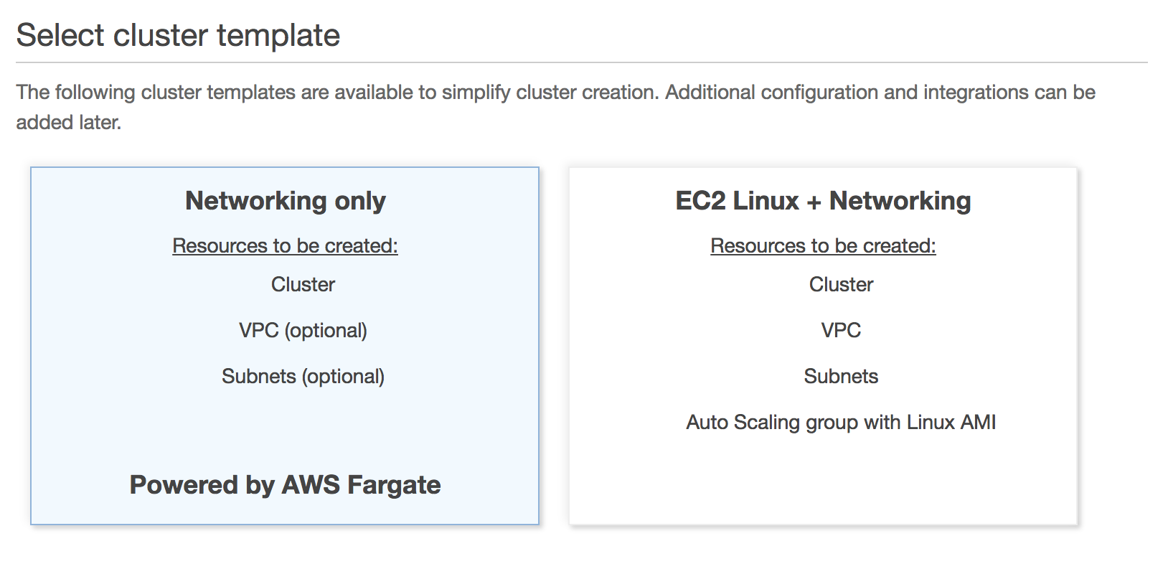Click 'Cluster' under Networking only
Screen dimensions: 1168x564
pos(303,285)
